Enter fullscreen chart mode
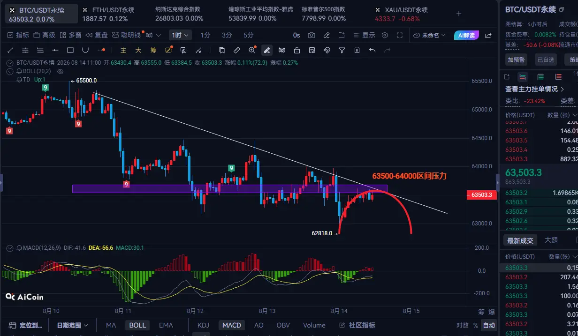The height and width of the screenshot is (336, 578). click(x=400, y=35)
